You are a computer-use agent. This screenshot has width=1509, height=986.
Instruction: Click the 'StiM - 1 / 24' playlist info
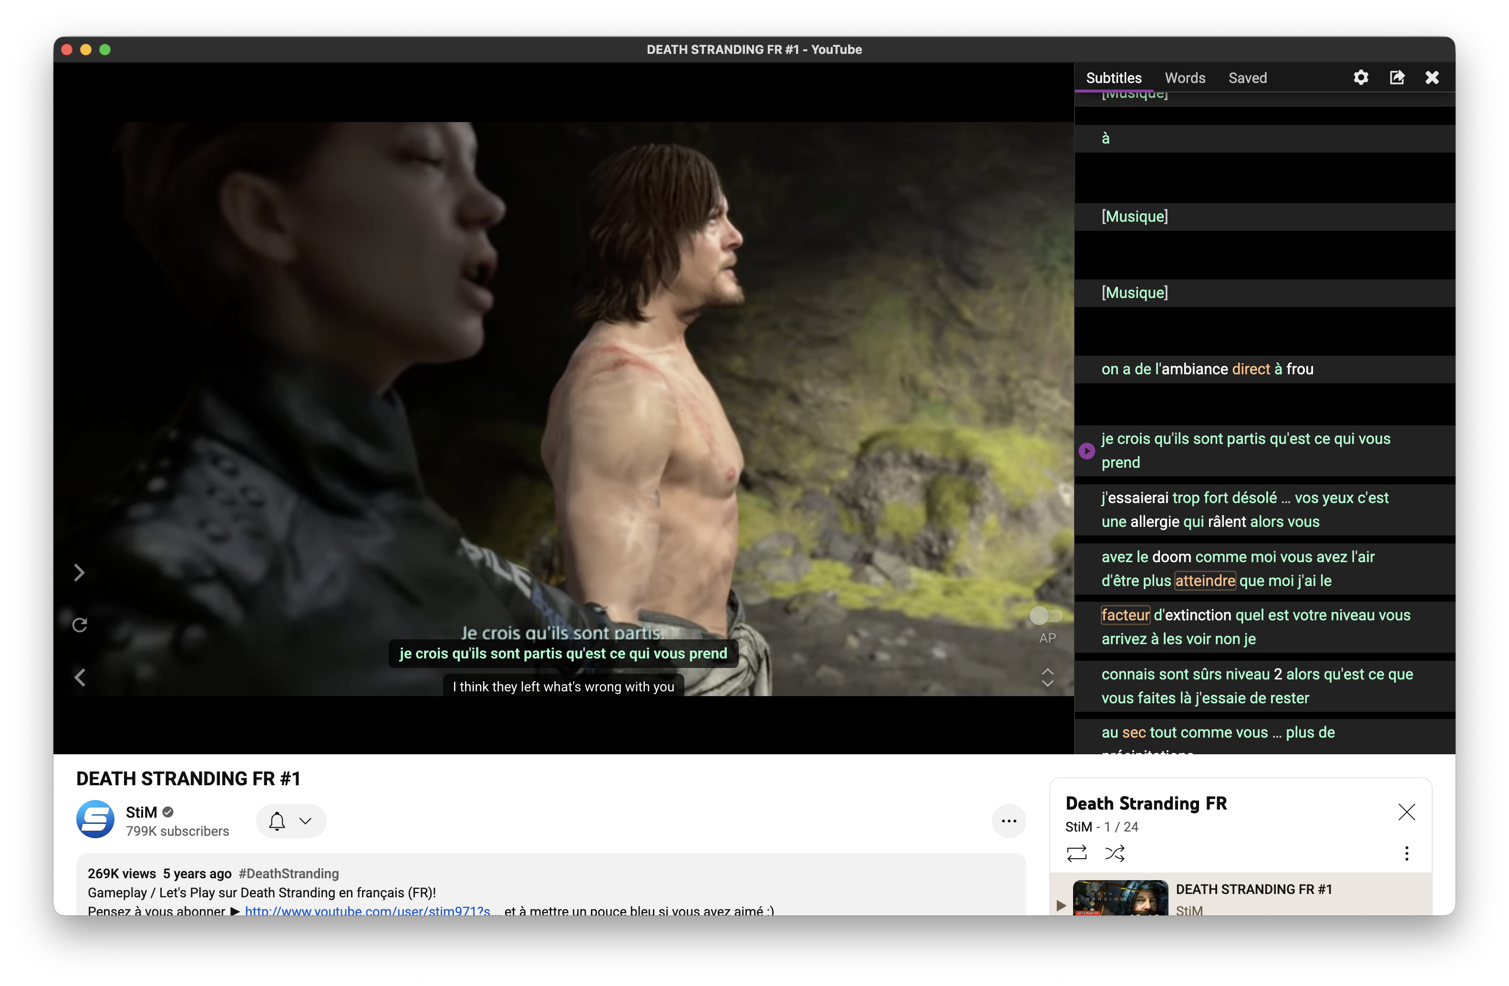tap(1101, 826)
